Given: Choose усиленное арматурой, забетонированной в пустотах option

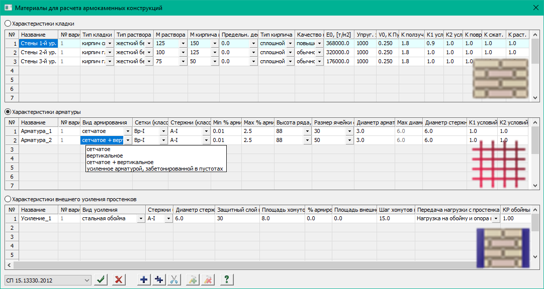Looking at the screenshot, I should pos(154,169).
